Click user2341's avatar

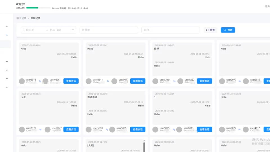pyautogui.click(x=89, y=81)
